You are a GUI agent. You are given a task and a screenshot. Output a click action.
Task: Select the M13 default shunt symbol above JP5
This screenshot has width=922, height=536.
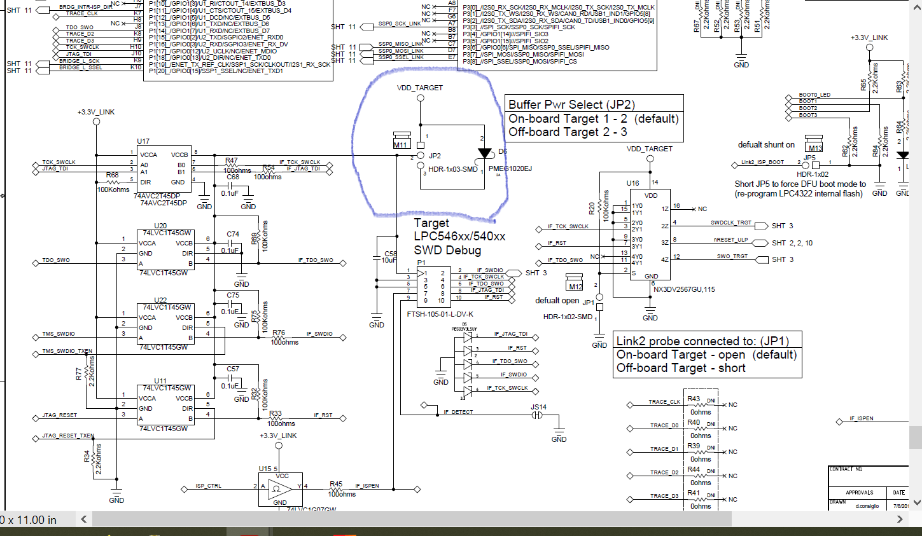pos(813,142)
